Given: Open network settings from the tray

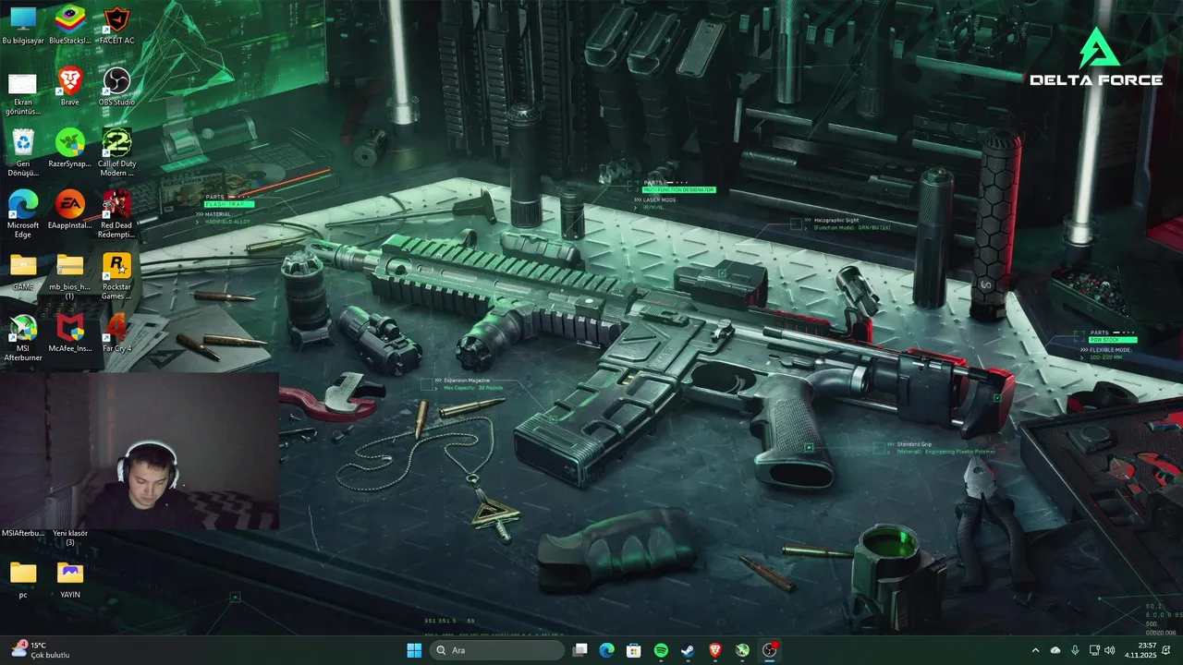Looking at the screenshot, I should click(1094, 650).
